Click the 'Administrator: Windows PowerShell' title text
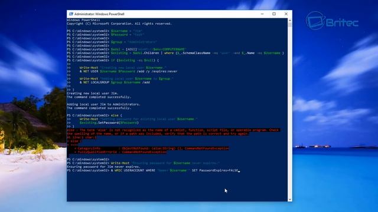 tap(99, 14)
